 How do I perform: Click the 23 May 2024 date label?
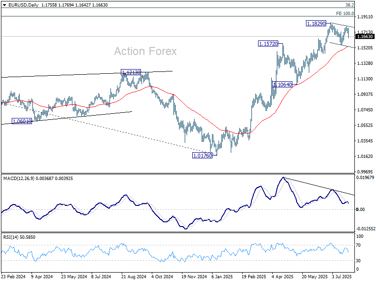pyautogui.click(x=74, y=276)
